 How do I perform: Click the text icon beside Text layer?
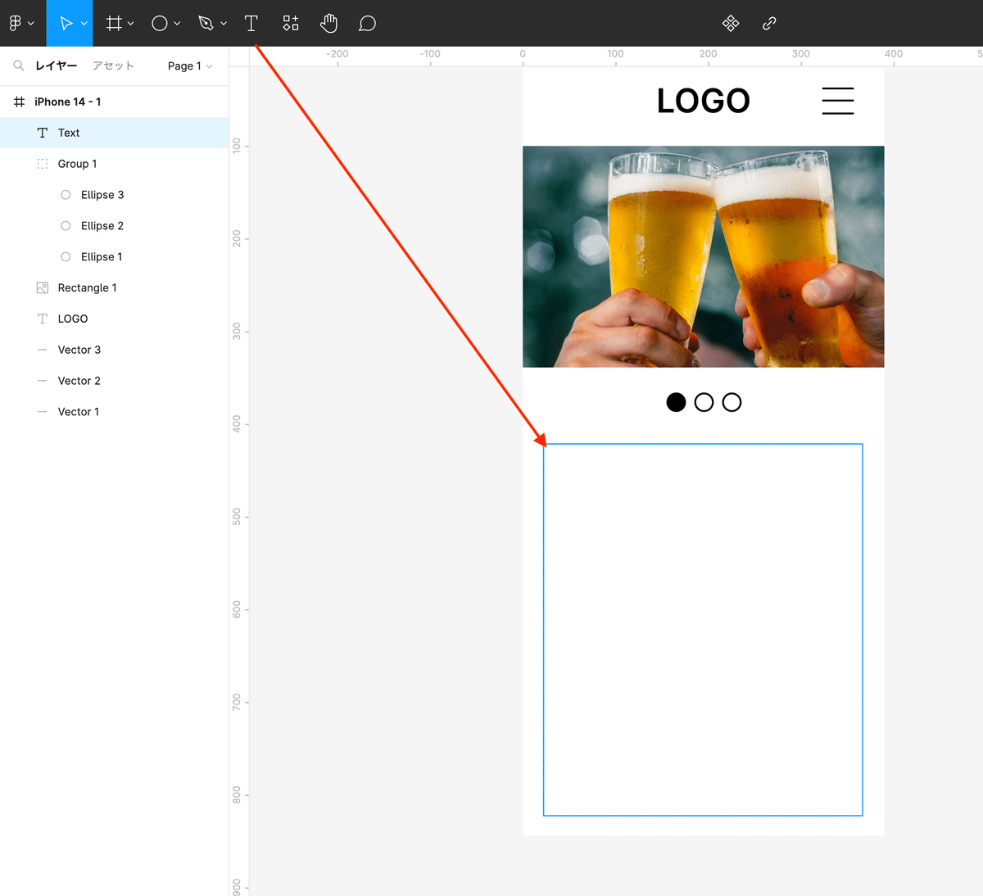(x=43, y=133)
